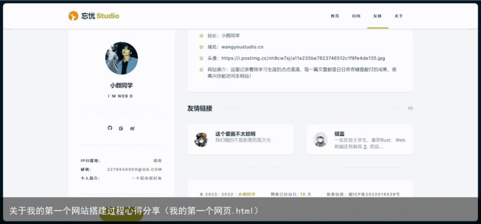Click the 忘忧 Studio site title

[x=100, y=16]
